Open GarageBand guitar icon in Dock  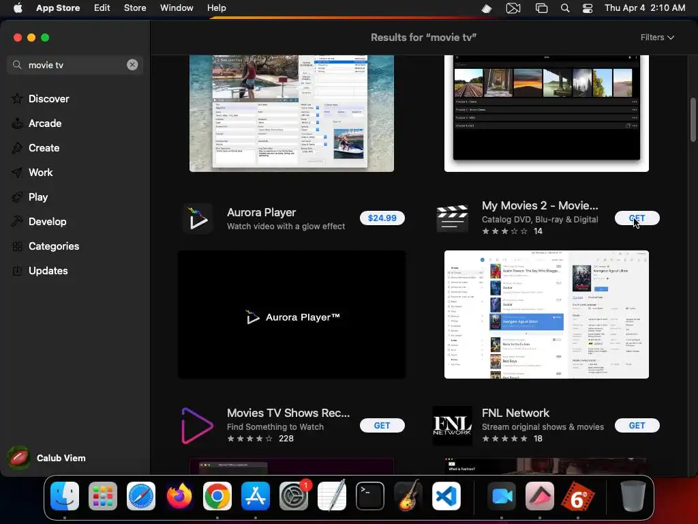point(408,496)
